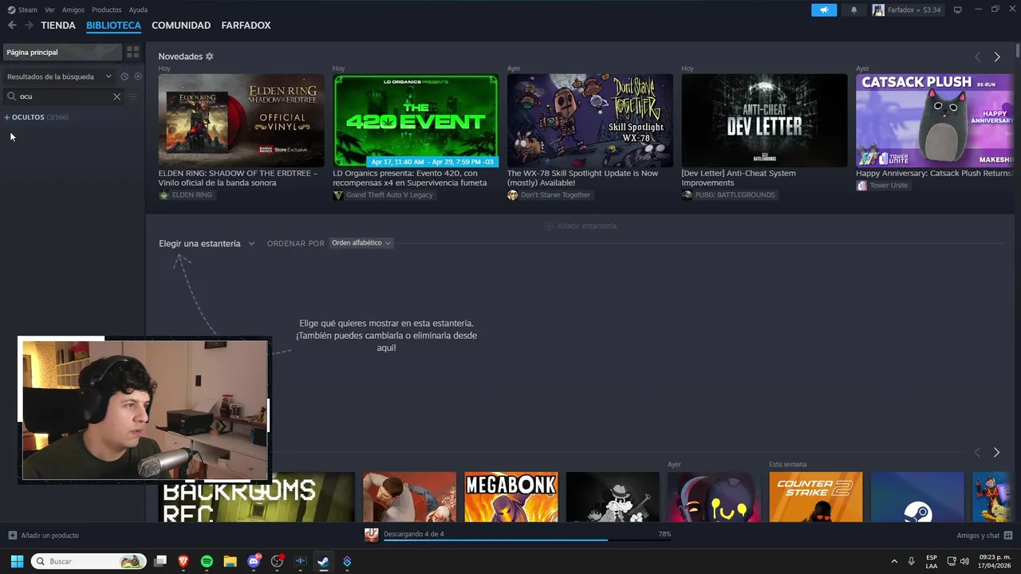The image size is (1021, 574).
Task: Open Novedades settings gear
Action: pos(210,57)
